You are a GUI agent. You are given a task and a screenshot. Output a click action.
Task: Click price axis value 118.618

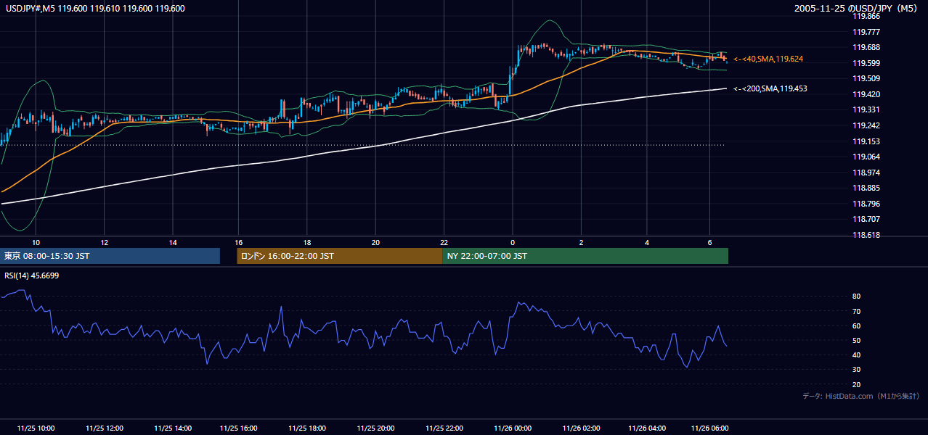(x=866, y=235)
